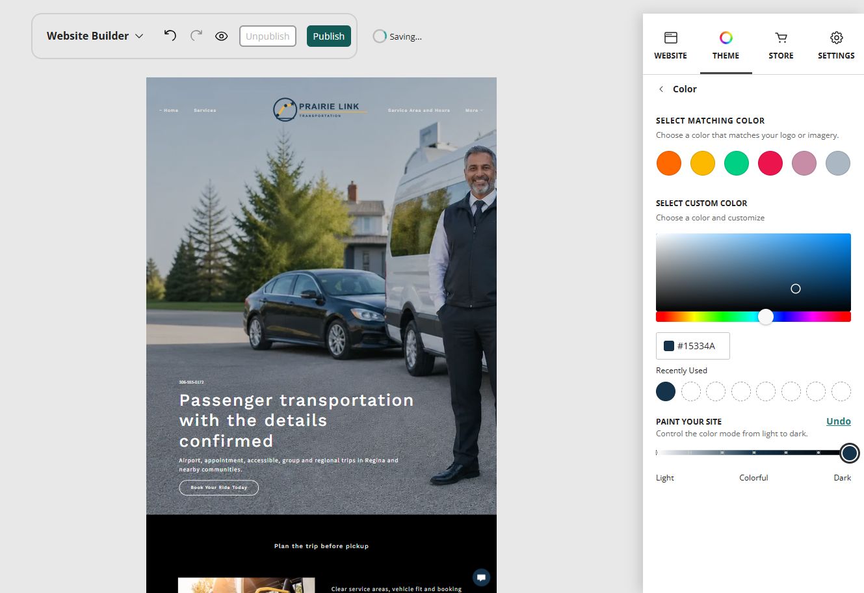Click the Plan the trip before pickup heading

point(321,546)
